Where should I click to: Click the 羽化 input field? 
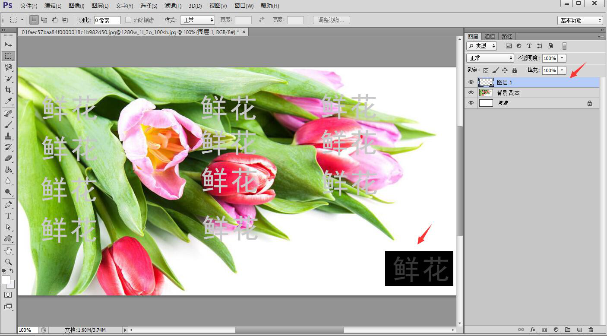click(x=107, y=20)
